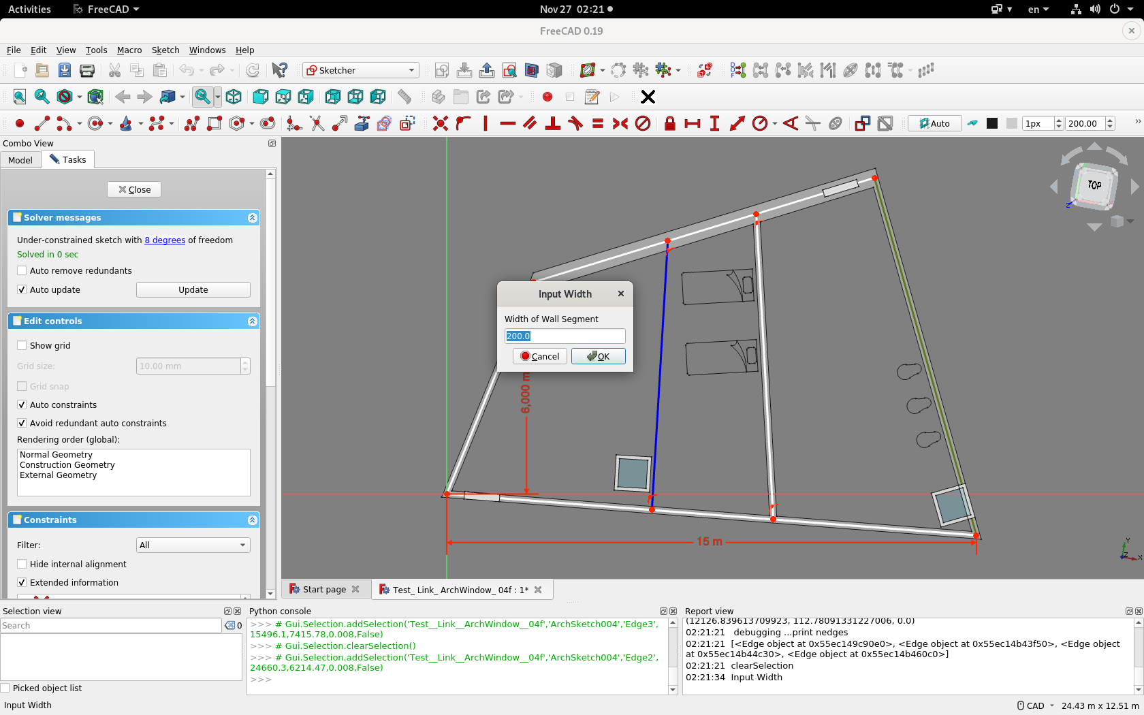Apply a lock constraint
Screen dimensions: 1144x715
669,123
